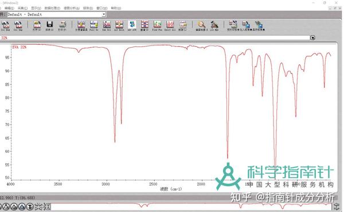The height and width of the screenshot is (212, 344).
Task: Click the view finder overview spectrum strip
Action: click(x=191, y=206)
